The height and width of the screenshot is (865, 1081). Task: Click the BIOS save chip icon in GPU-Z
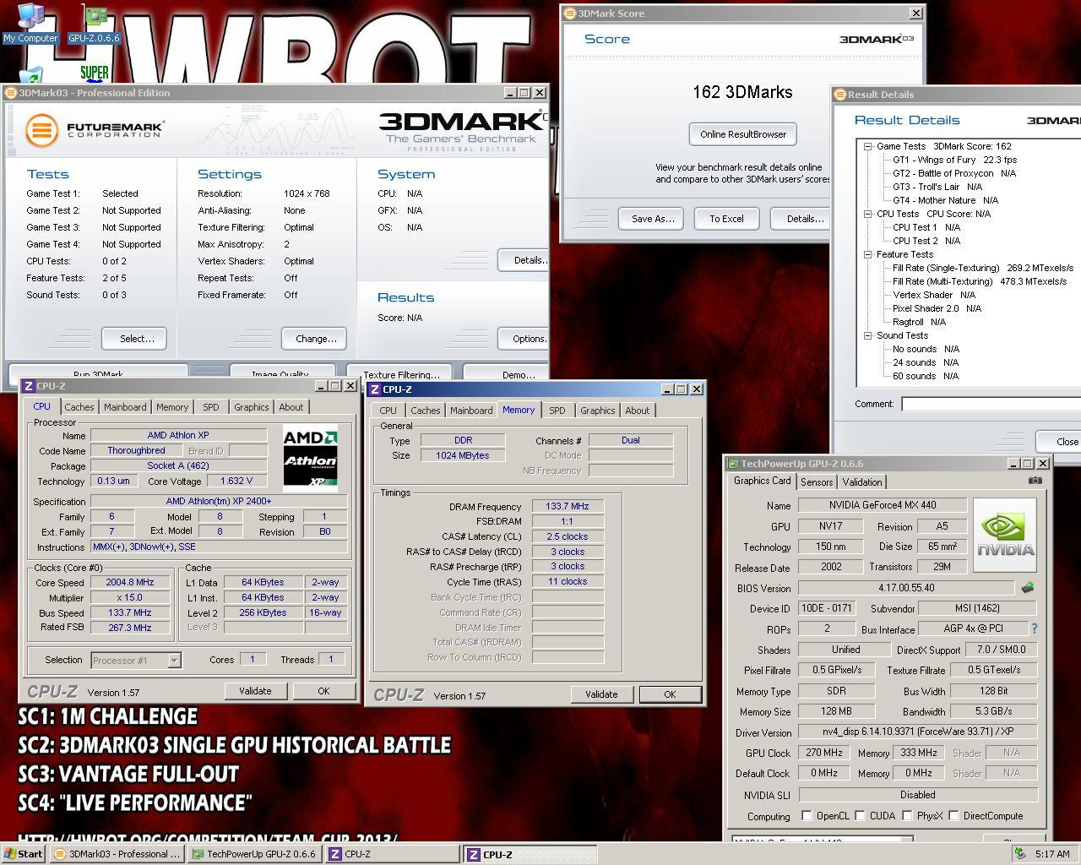point(1027,588)
